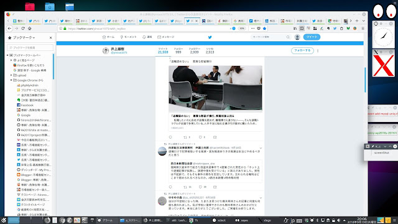Image resolution: width=398 pixels, height=224 pixels.
Task: Click the フォローする button
Action: [302, 50]
